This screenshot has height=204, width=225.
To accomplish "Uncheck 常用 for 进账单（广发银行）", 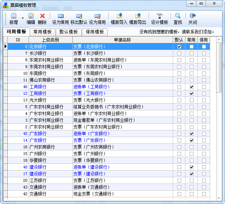I will point(191,134).
